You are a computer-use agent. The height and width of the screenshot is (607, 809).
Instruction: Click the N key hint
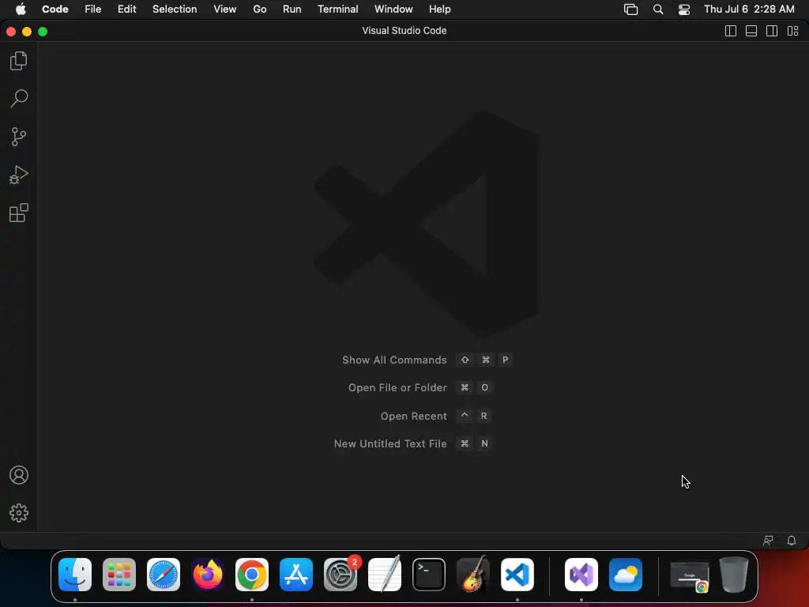pyautogui.click(x=484, y=444)
